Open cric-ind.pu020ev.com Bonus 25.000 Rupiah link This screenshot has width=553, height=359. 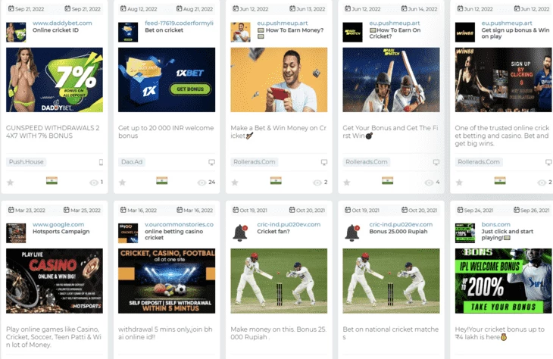(401, 224)
